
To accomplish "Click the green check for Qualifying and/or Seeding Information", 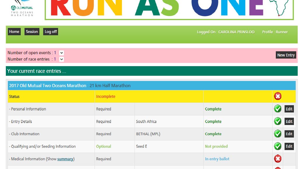I will click(278, 146).
